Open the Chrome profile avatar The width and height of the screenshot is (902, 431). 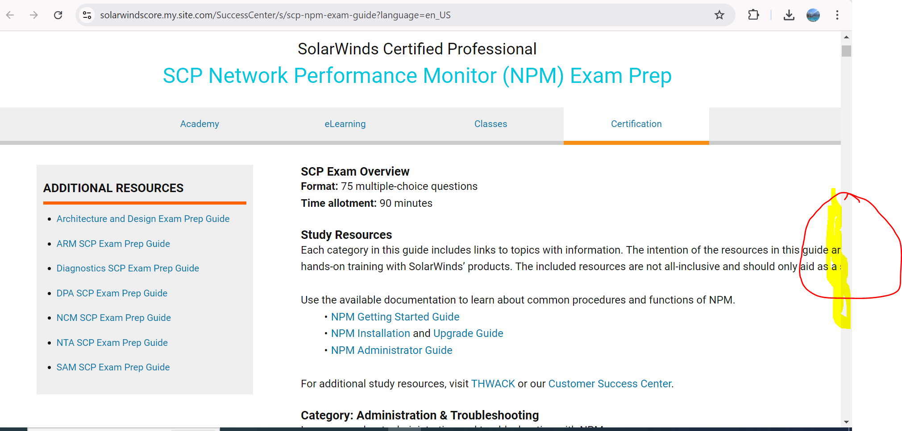pos(813,15)
